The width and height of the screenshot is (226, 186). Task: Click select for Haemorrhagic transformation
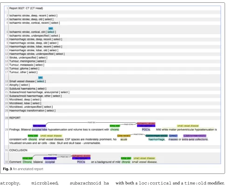pyautogui.click(x=50, y=111)
